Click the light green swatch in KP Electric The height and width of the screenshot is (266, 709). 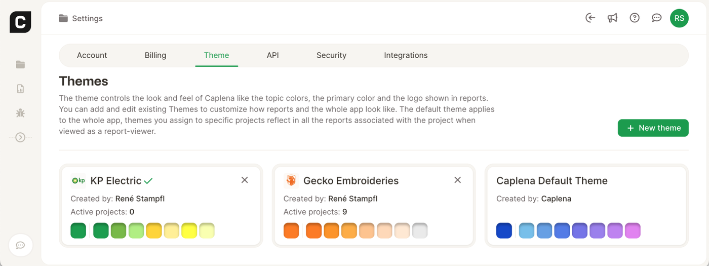(x=136, y=231)
